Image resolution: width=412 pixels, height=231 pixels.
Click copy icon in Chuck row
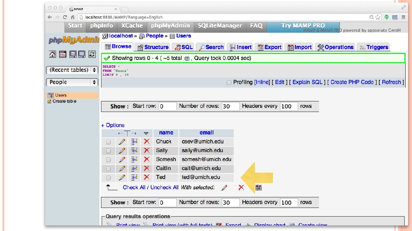135,141
